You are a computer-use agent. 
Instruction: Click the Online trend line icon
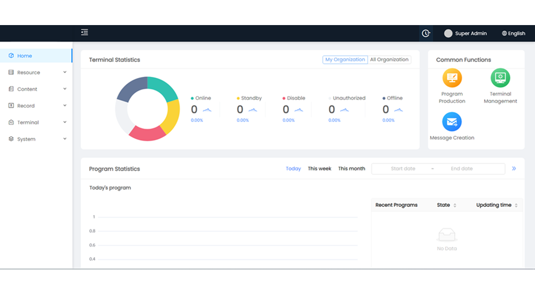click(x=207, y=110)
